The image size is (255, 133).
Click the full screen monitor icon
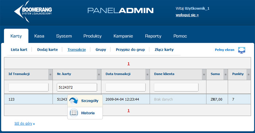pyautogui.click(x=242, y=50)
